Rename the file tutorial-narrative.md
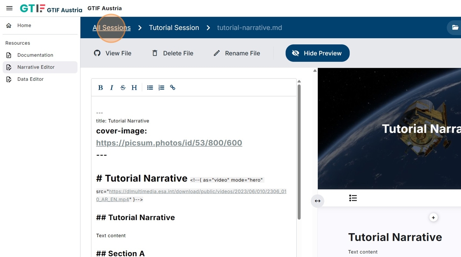461x257 pixels. 237,53
